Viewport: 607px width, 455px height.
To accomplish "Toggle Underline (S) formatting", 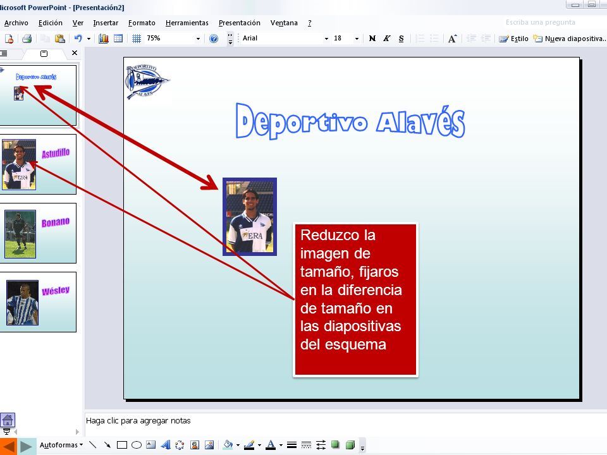I will pos(401,39).
